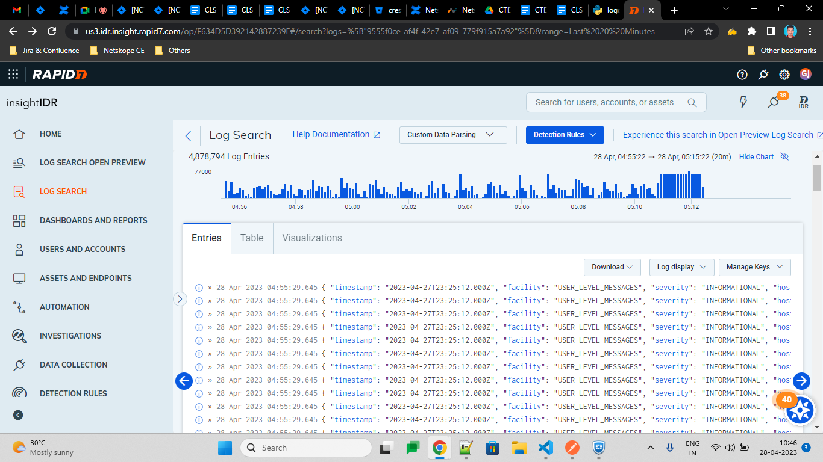Collapse the sidebar with the round arrow
Screen dimensions: 823x462
18,415
